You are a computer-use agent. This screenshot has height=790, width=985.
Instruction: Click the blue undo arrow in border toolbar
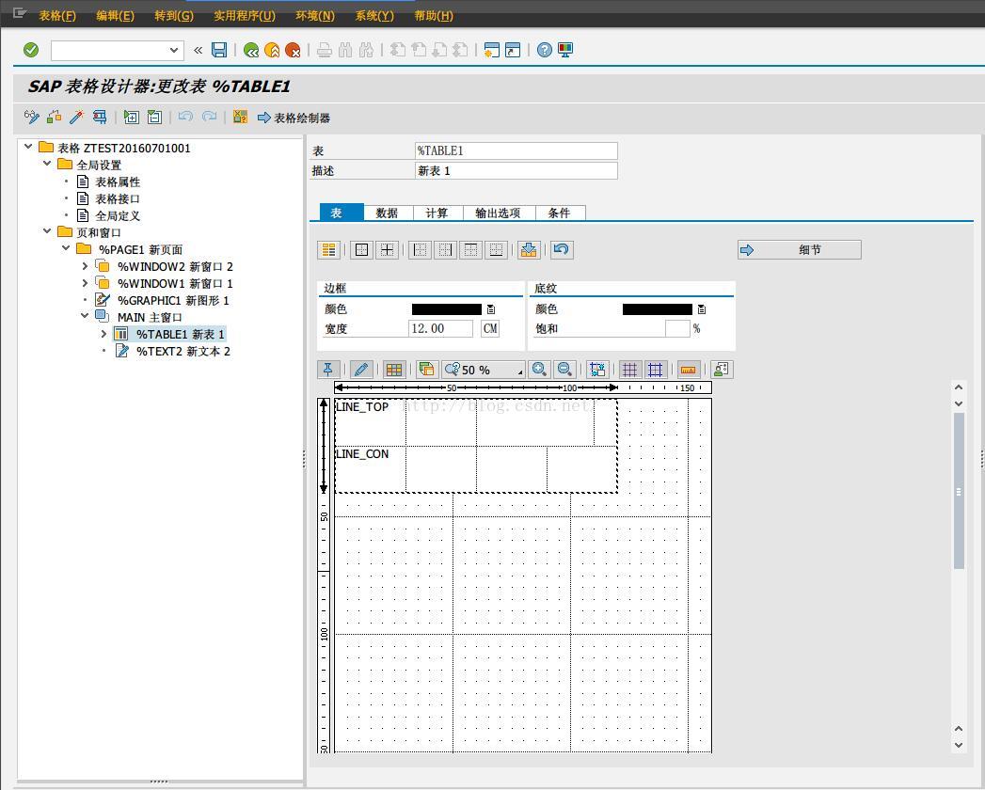pos(562,250)
